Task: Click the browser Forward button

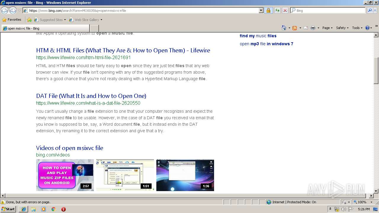Action: pos(13,10)
